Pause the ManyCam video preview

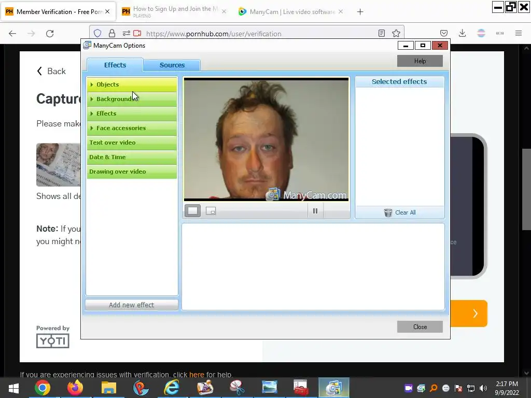(x=315, y=211)
